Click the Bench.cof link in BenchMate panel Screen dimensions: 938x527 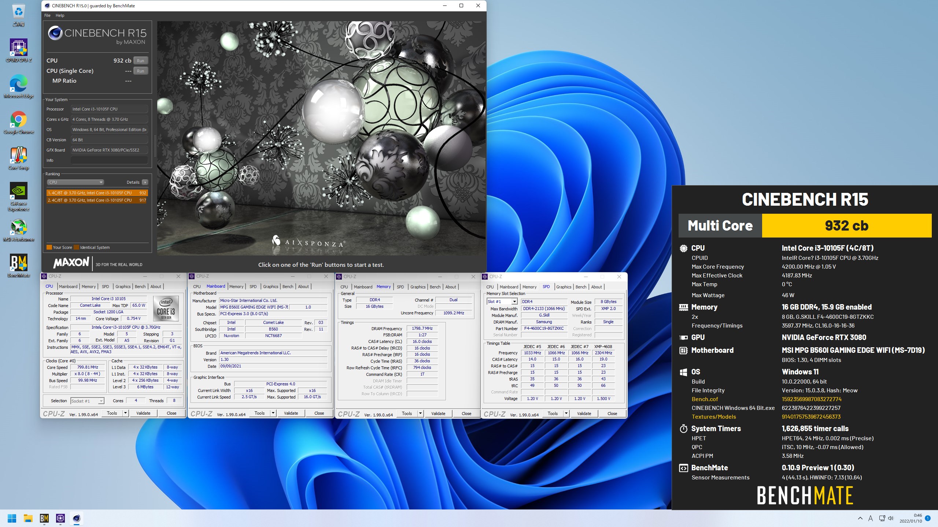pyautogui.click(x=705, y=399)
